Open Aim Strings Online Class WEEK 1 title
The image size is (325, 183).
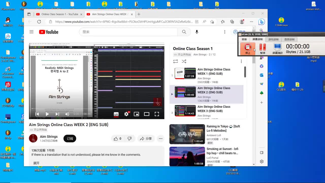[x=214, y=71]
